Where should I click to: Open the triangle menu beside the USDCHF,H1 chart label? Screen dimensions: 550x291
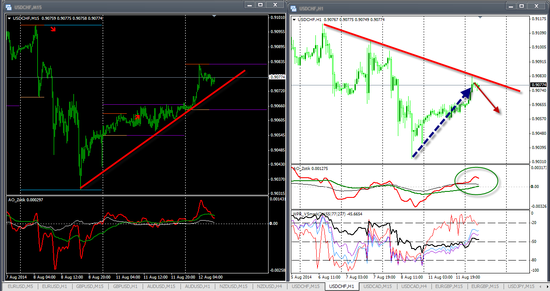coord(294,20)
